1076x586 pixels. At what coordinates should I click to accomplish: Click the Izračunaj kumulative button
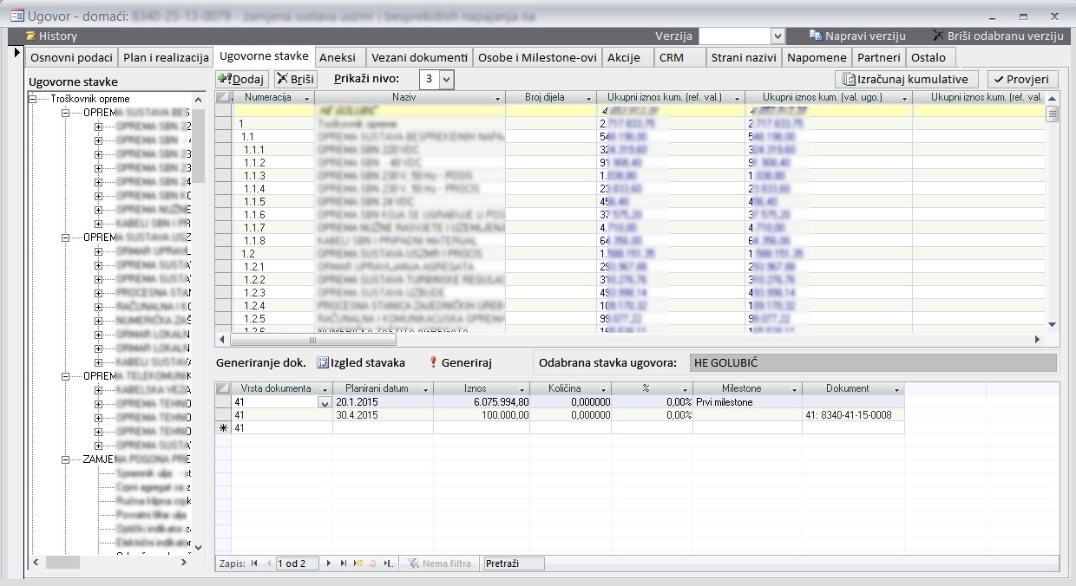click(x=907, y=79)
